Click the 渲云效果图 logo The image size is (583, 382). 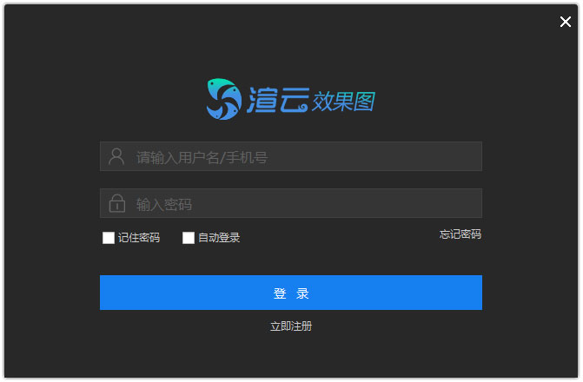pos(291,99)
